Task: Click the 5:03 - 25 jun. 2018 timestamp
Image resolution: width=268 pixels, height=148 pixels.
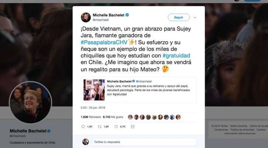Action: pyautogui.click(x=93, y=108)
